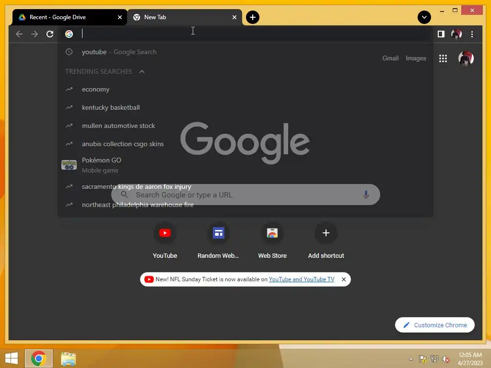Switch to Recent - Google Drive tab
The image size is (491, 368).
(70, 17)
